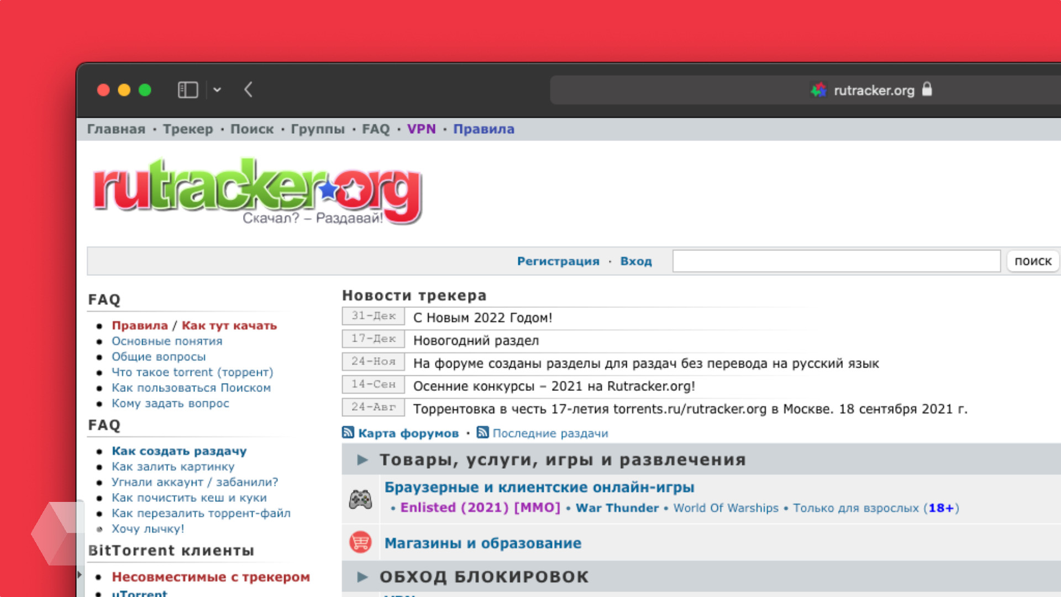Open the sidebar options dropdown chevron
This screenshot has width=1061, height=597.
217,90
